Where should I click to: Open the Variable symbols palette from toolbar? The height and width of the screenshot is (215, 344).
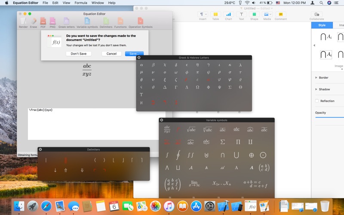pyautogui.click(x=87, y=21)
